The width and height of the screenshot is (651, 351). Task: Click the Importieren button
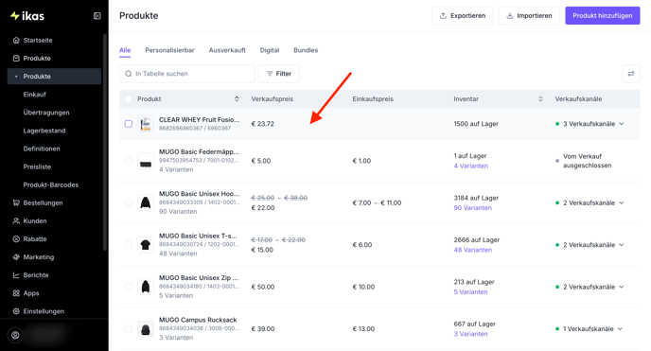click(529, 16)
